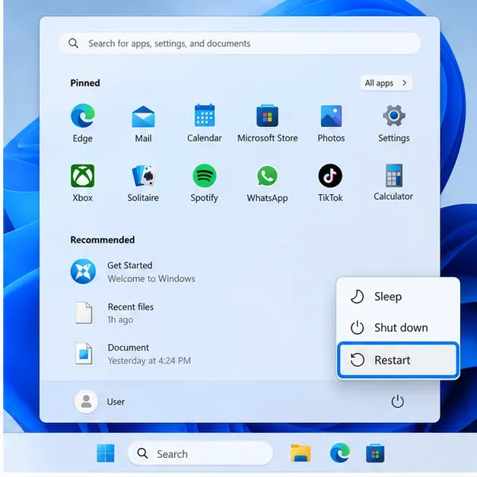Click the Get Started recommended icon

83,272
